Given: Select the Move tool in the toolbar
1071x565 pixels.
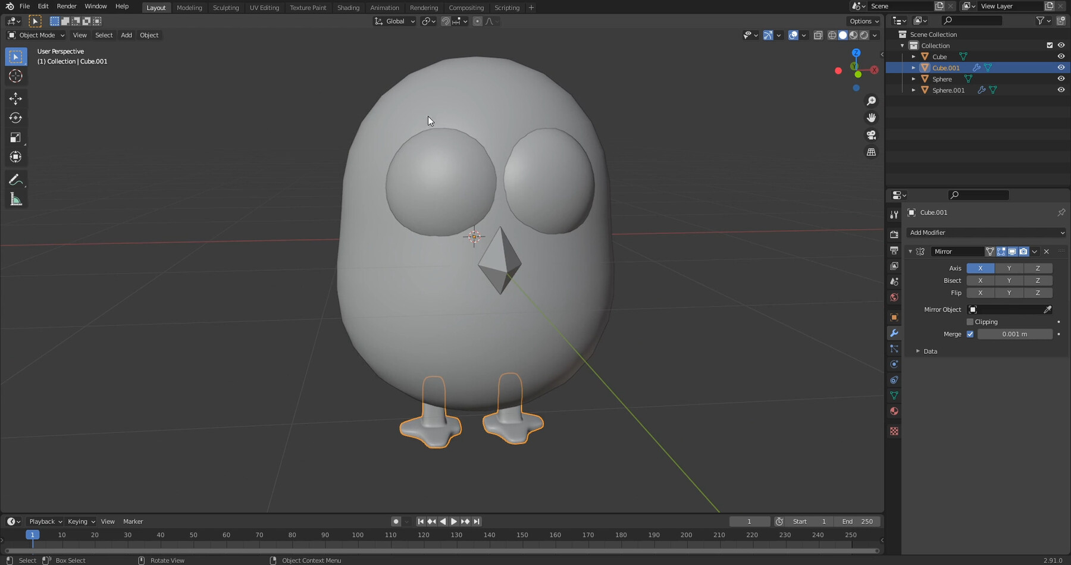Looking at the screenshot, I should 15,98.
